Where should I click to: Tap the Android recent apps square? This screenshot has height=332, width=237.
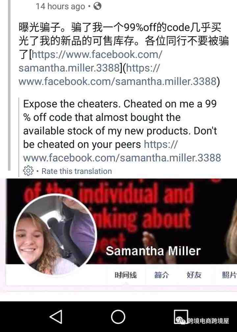tap(181, 317)
